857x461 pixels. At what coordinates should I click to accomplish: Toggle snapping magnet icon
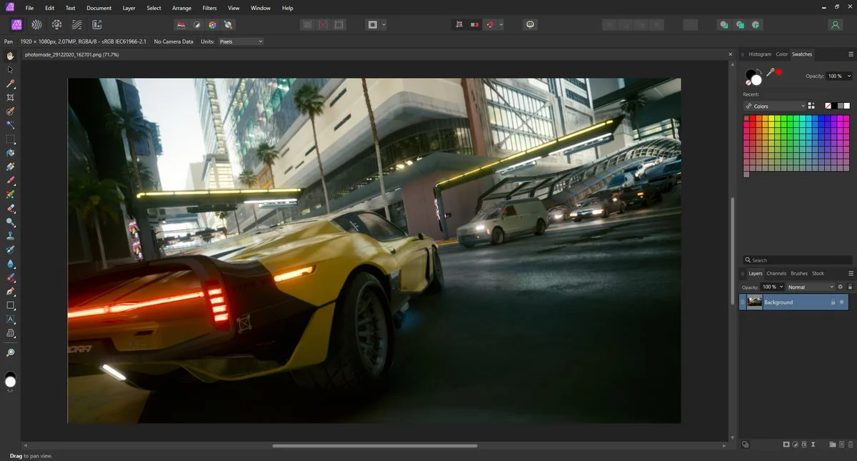[x=490, y=24]
